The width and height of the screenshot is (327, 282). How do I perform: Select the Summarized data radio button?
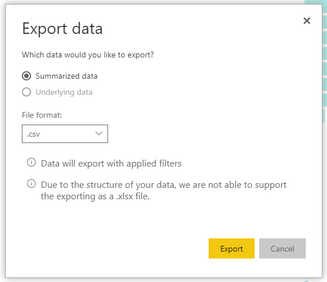(x=26, y=76)
